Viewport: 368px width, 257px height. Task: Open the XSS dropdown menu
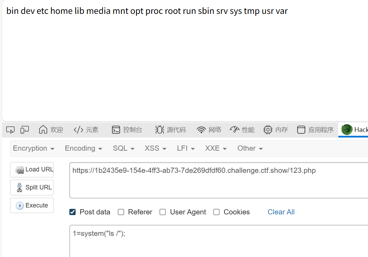(x=156, y=148)
